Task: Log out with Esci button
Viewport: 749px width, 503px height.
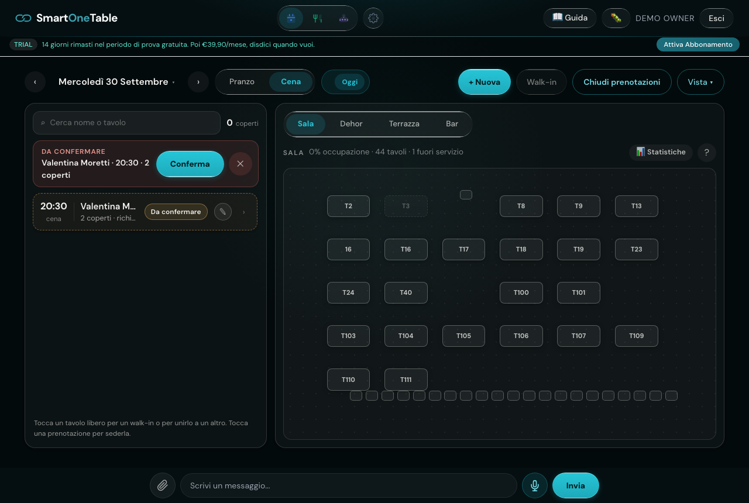Action: 716,18
